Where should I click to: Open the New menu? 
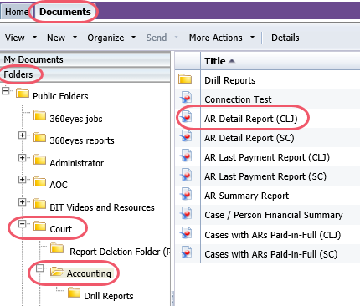click(x=56, y=38)
